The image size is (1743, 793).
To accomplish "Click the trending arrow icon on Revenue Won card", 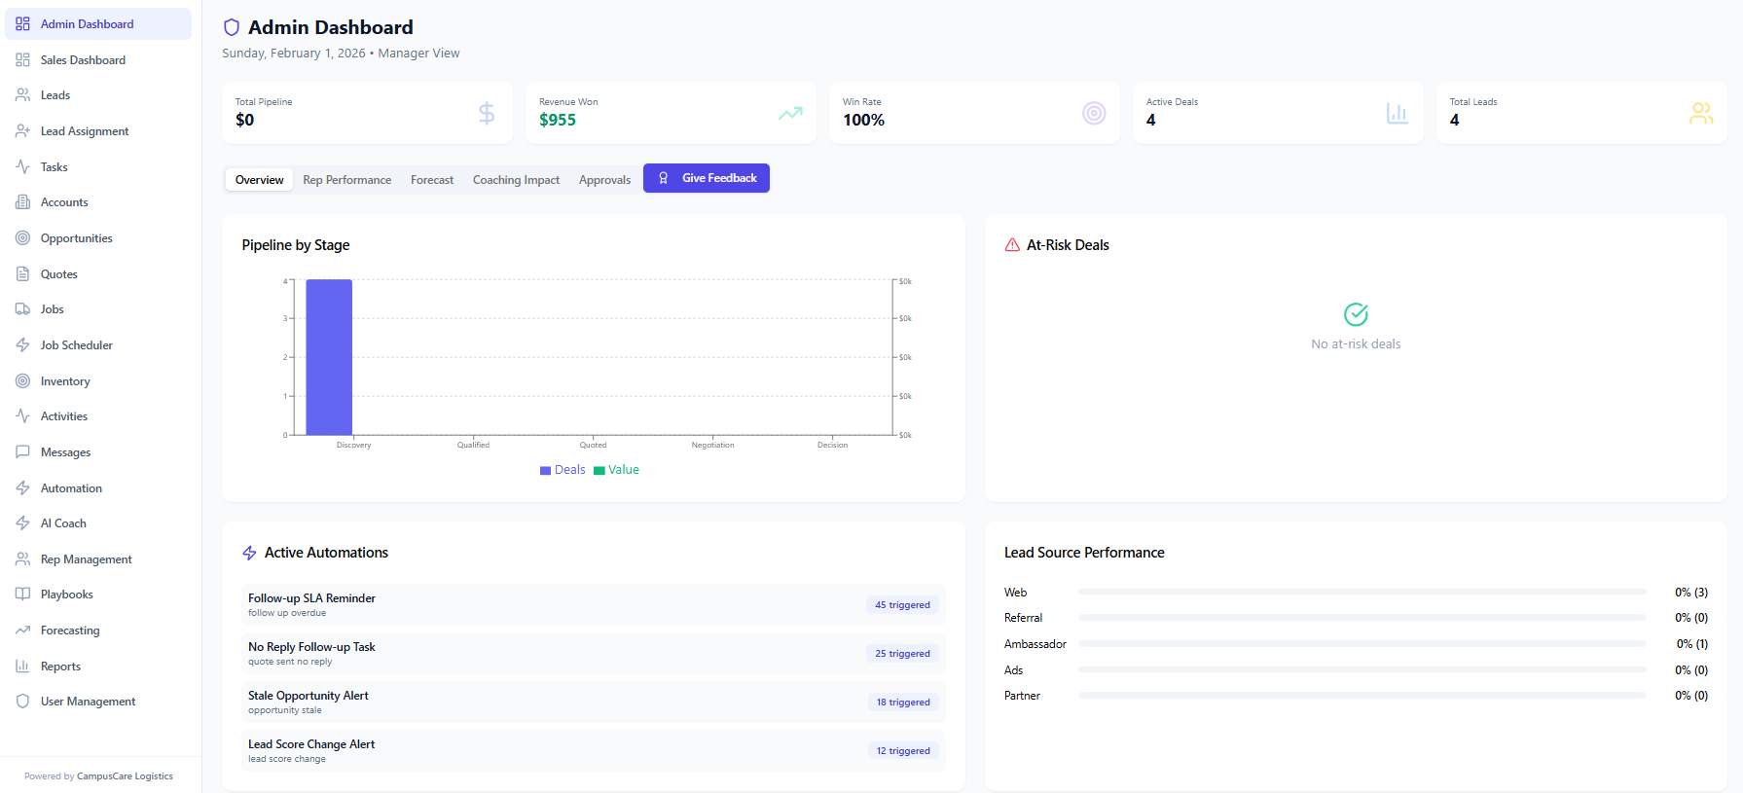I will click(790, 114).
